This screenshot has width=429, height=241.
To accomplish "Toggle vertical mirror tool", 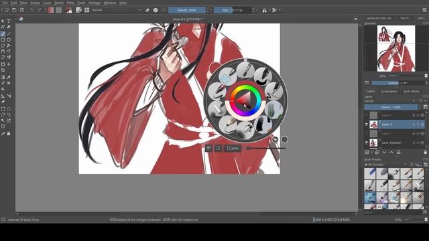I will click(275, 10).
